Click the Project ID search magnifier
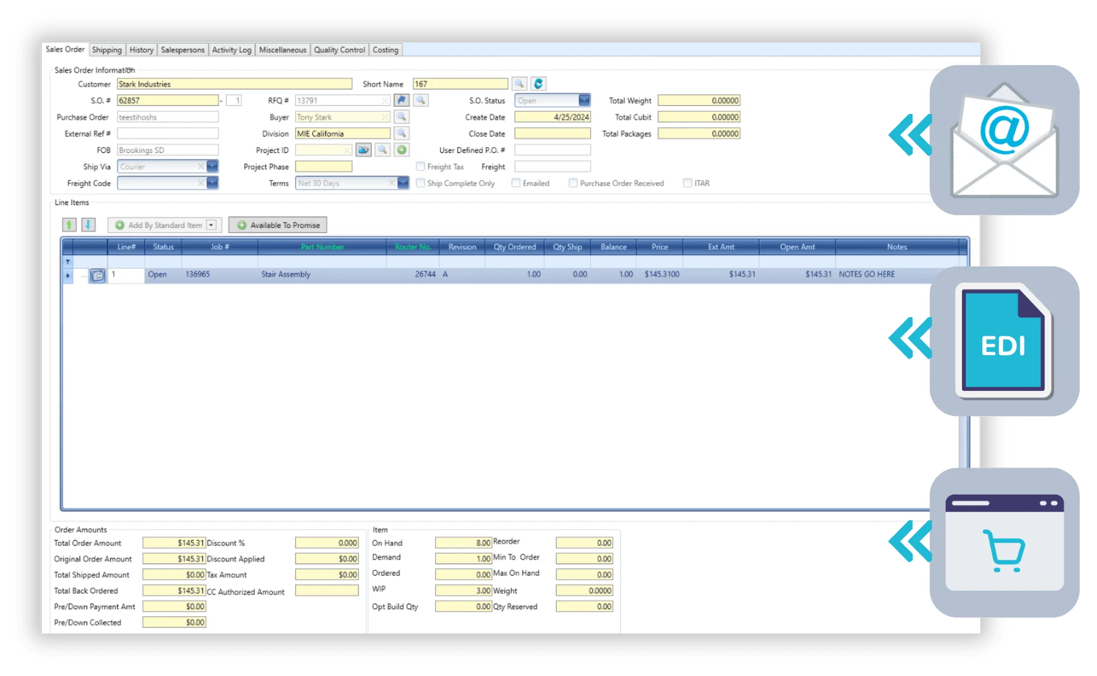 point(382,150)
